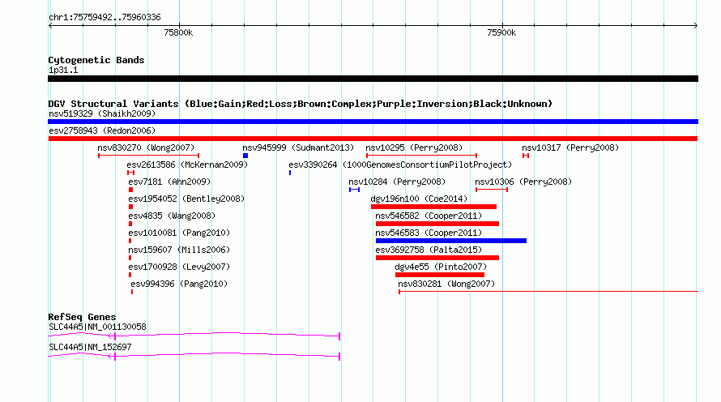The width and height of the screenshot is (721, 402).
Task: Select the blue nsv519329 gain bar
Action: tap(373, 122)
